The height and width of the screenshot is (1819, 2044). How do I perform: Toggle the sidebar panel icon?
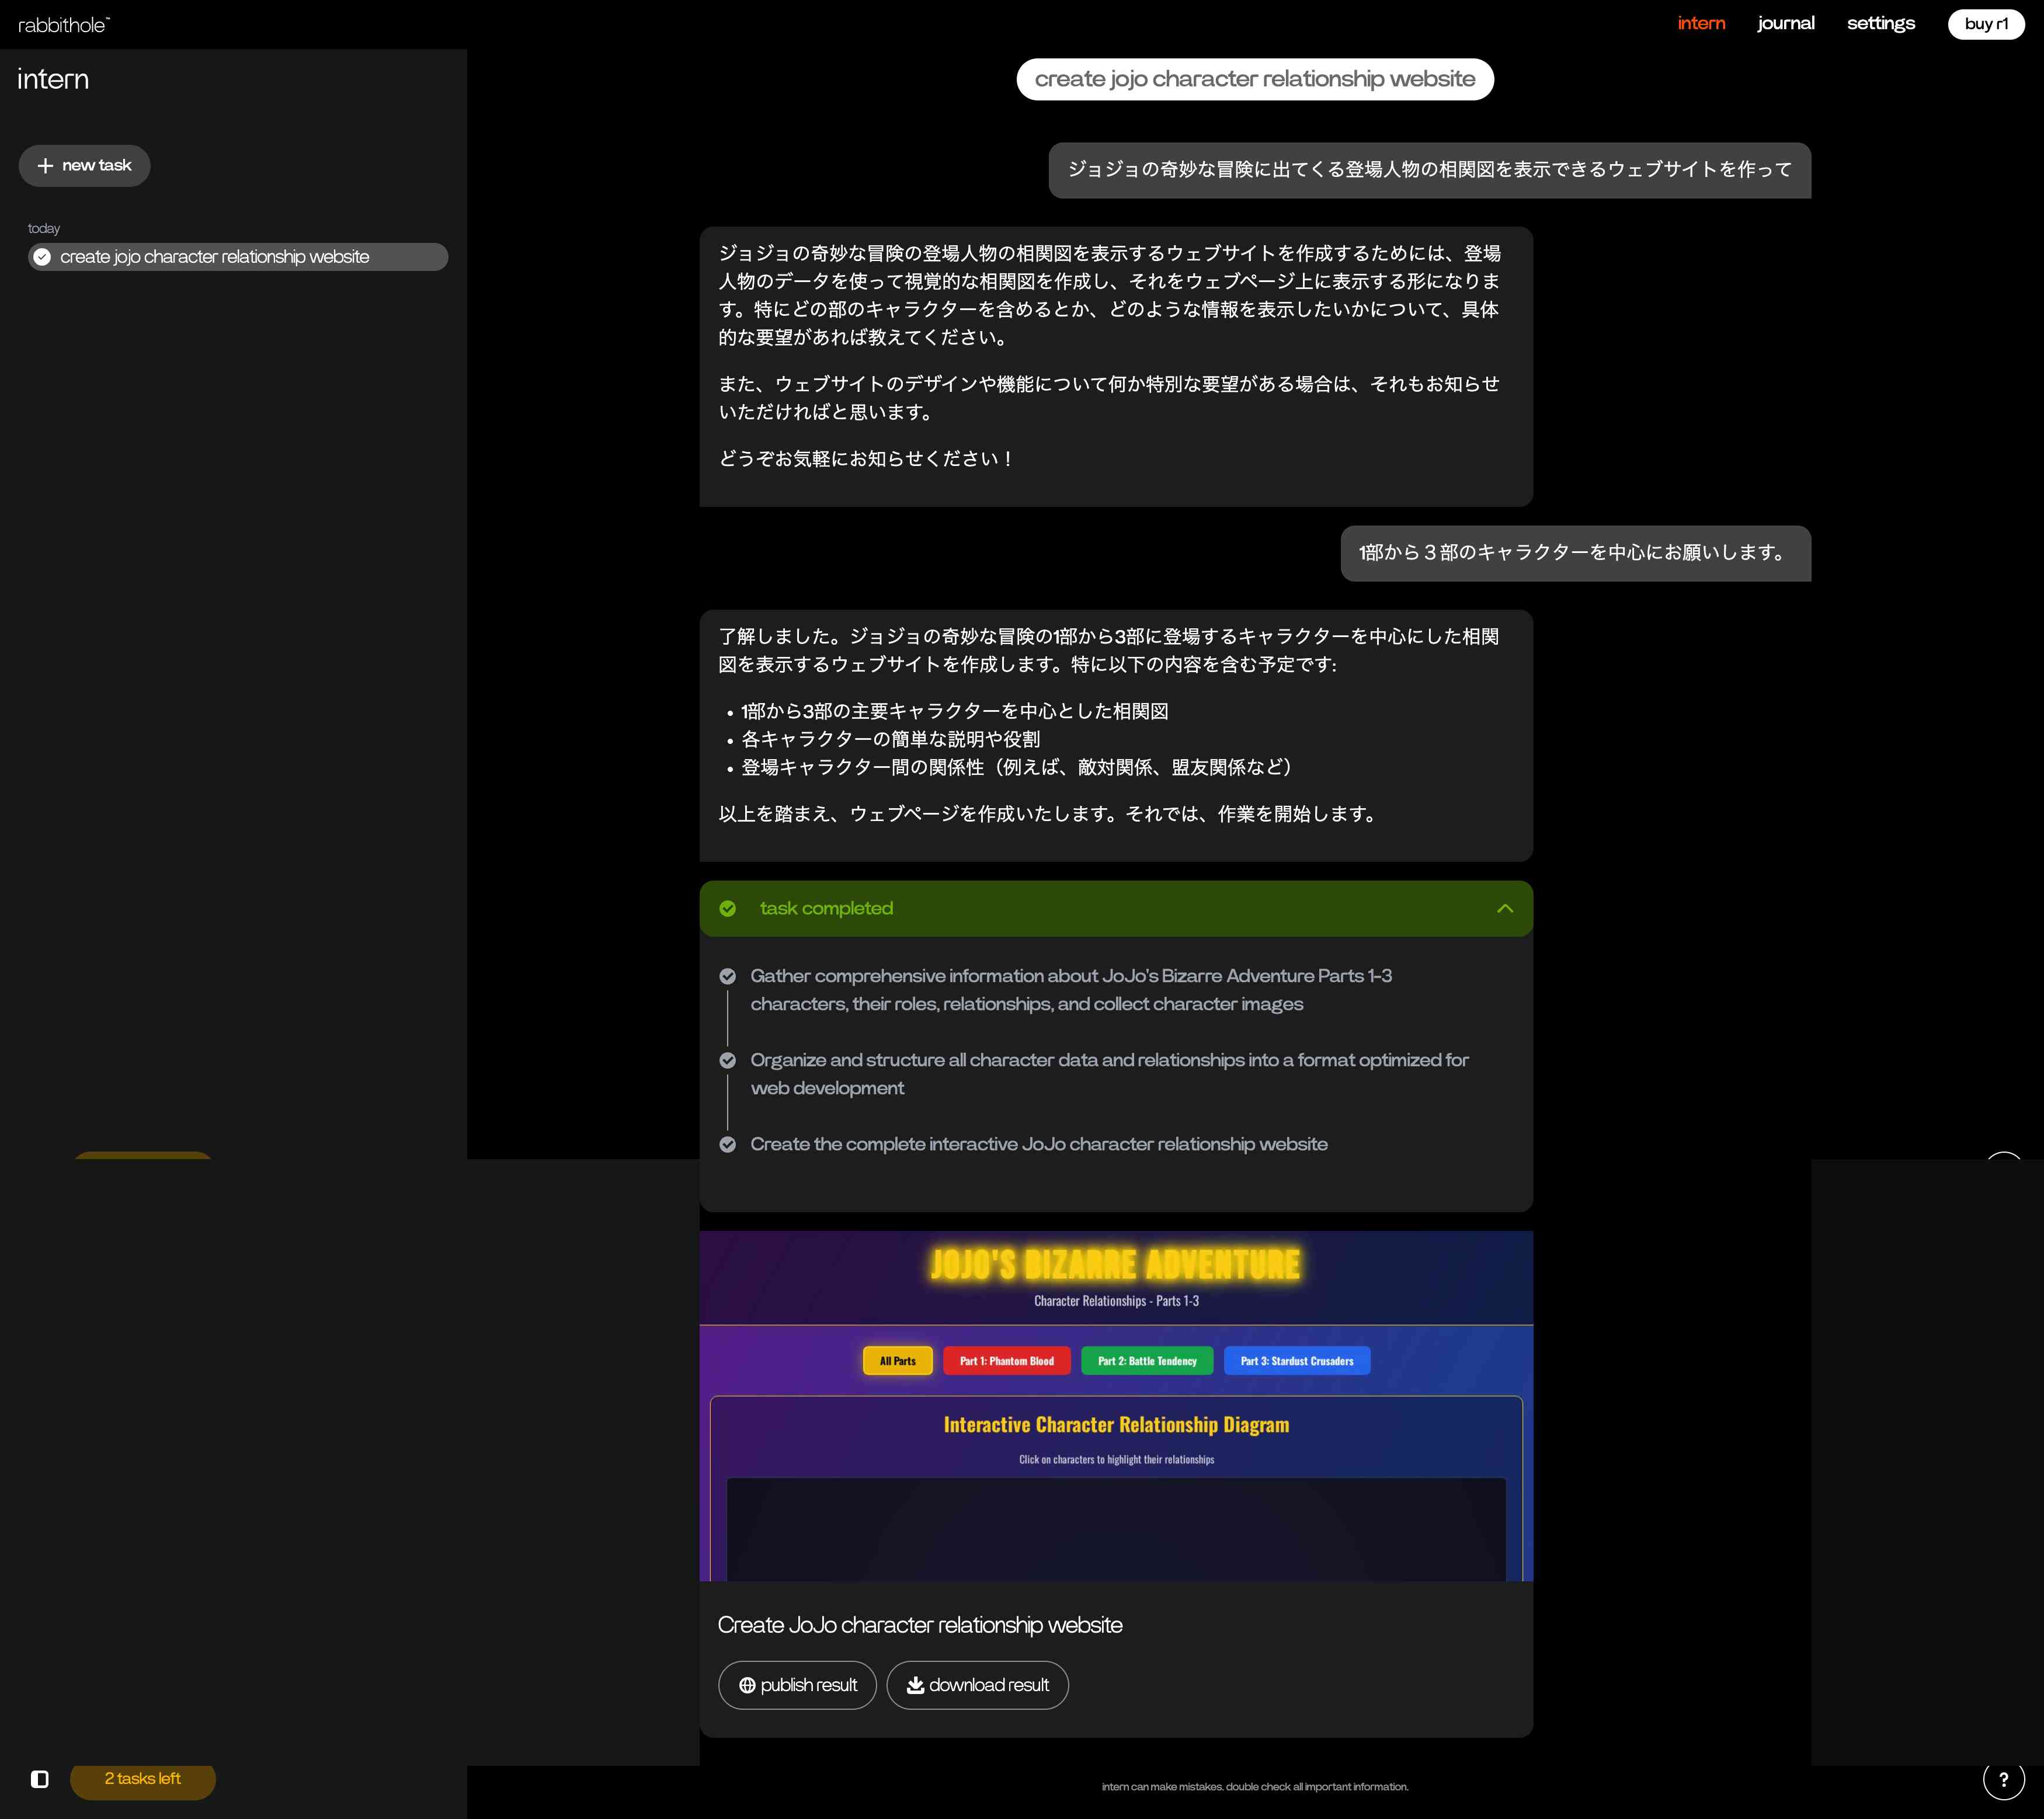click(40, 1779)
